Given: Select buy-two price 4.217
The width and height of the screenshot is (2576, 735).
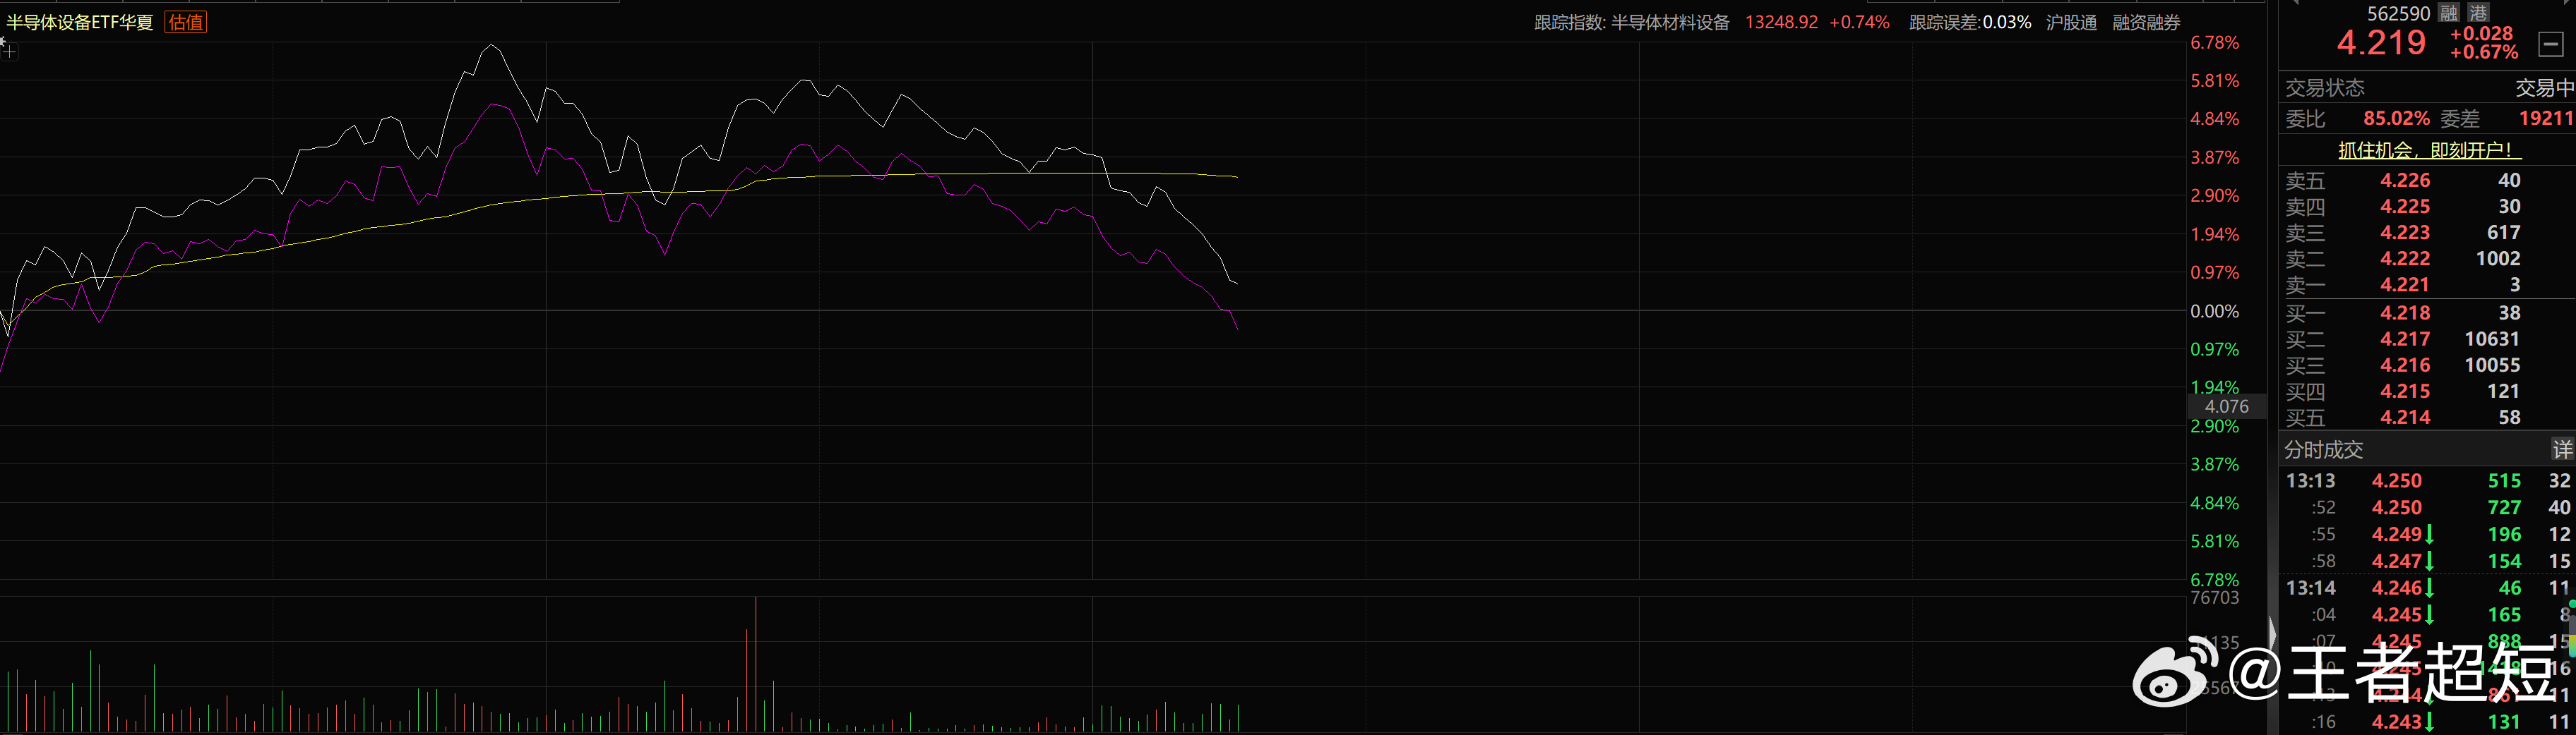Looking at the screenshot, I should (x=2405, y=339).
